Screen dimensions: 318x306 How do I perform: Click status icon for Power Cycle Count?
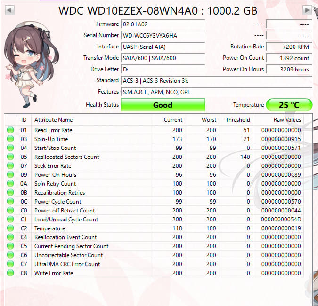coord(10,201)
